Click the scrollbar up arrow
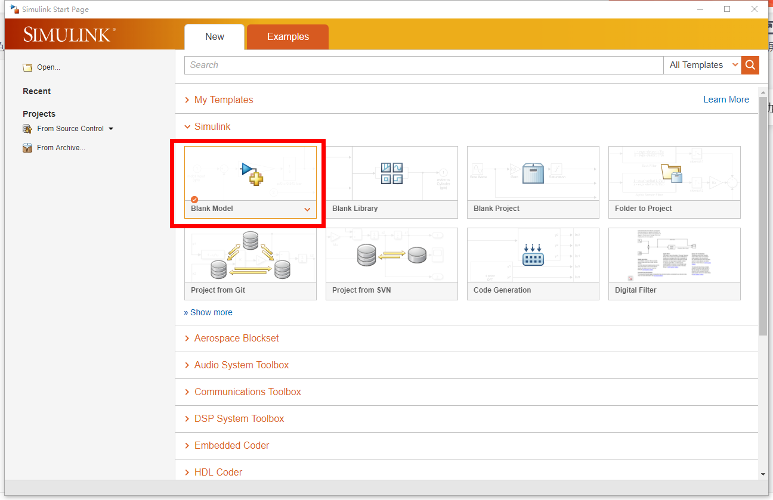The height and width of the screenshot is (500, 773). pyautogui.click(x=763, y=92)
